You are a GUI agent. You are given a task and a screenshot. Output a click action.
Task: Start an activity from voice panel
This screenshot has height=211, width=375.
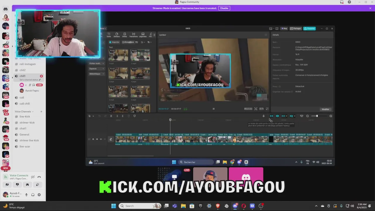tap(27, 185)
